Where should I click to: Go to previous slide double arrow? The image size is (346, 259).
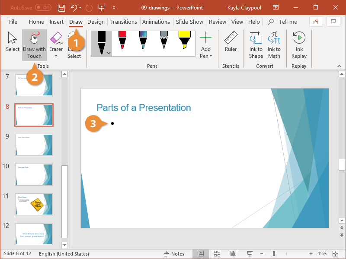tap(342, 228)
